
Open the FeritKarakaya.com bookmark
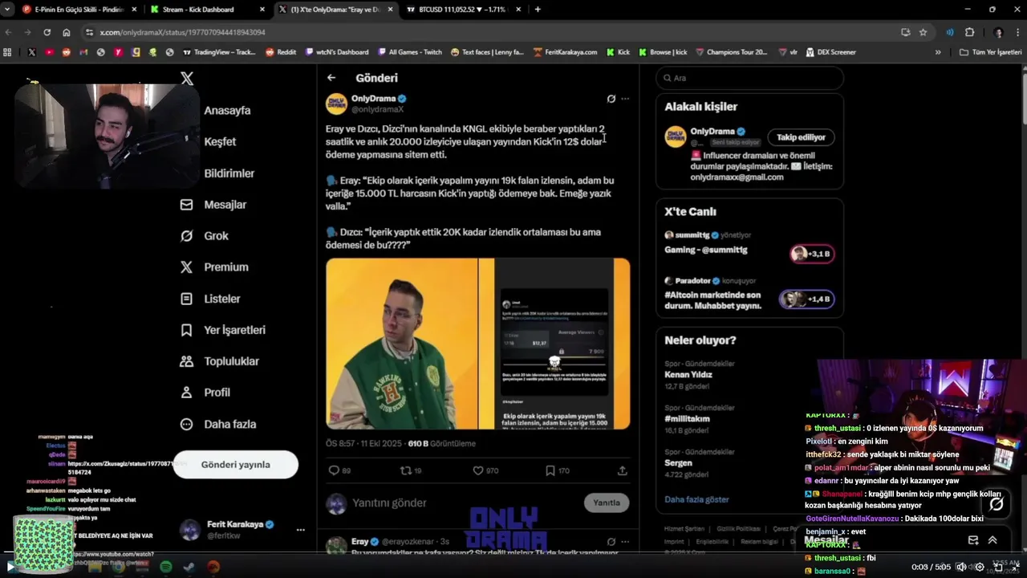565,52
